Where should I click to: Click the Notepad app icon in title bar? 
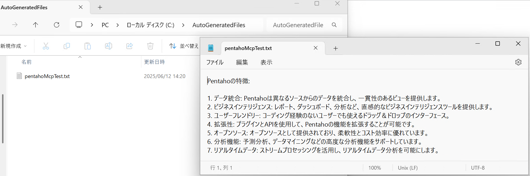pyautogui.click(x=211, y=48)
